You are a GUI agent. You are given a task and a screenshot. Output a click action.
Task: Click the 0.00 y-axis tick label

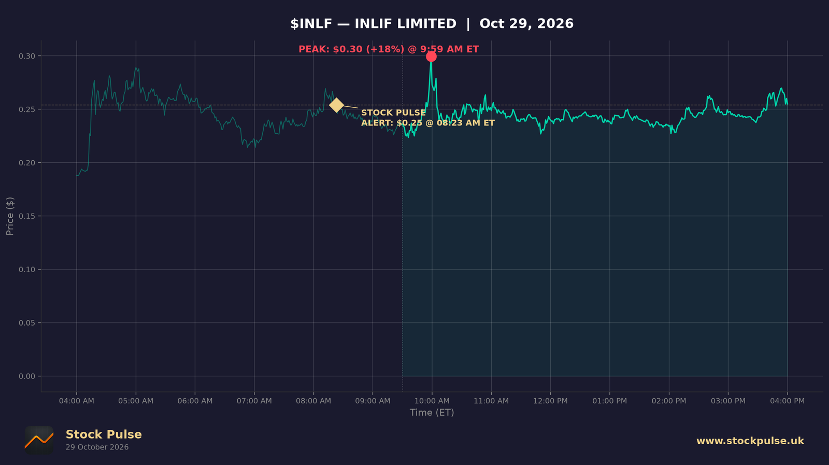27,376
